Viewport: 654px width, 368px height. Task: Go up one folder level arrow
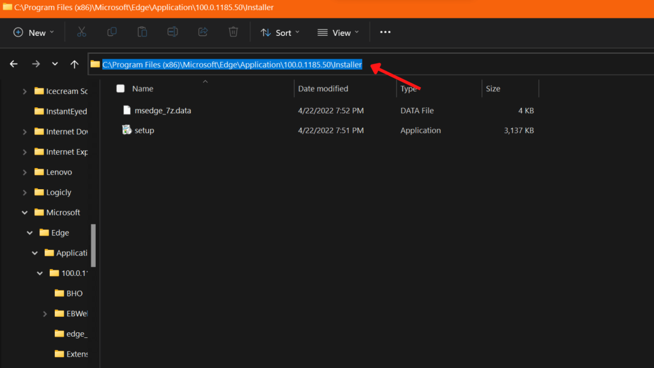pyautogui.click(x=74, y=64)
